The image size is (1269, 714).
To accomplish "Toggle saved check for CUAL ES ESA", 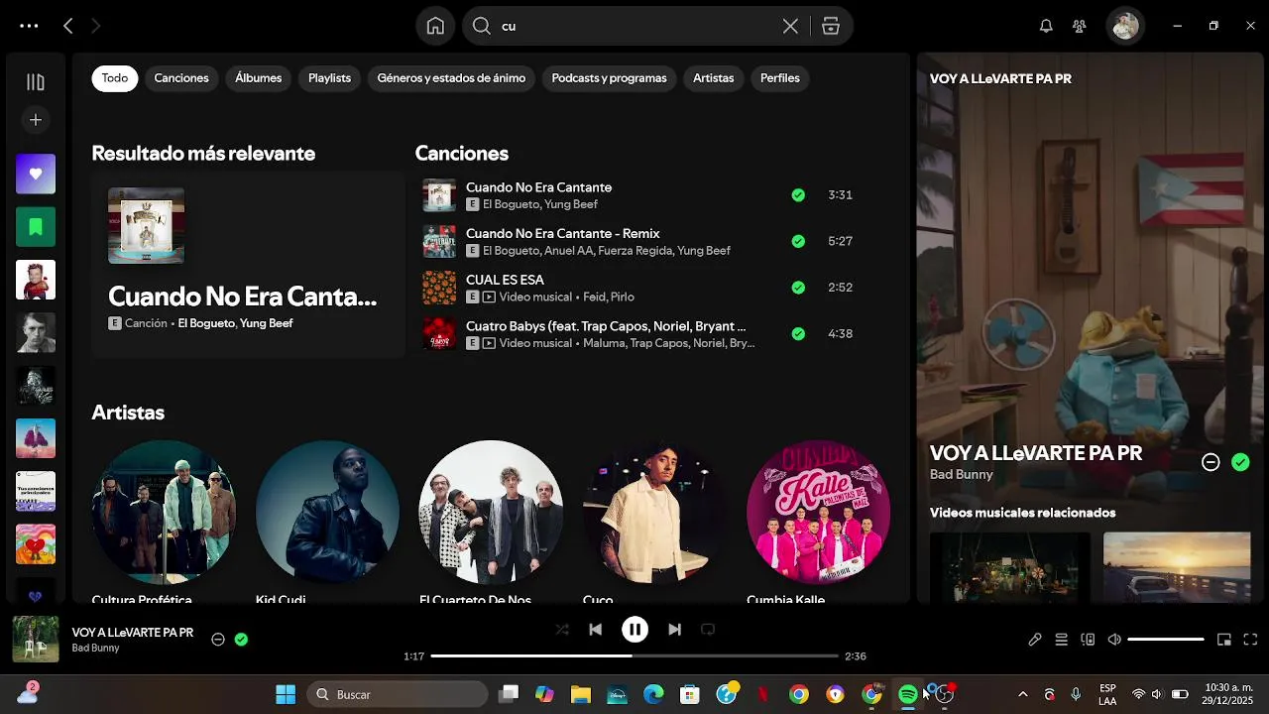I will point(798,288).
